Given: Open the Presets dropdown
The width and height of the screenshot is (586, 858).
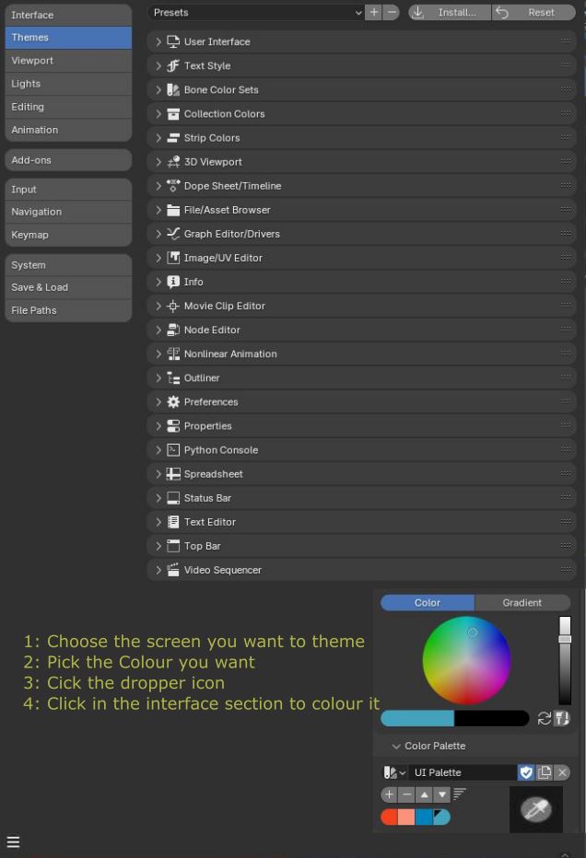Looking at the screenshot, I should pyautogui.click(x=256, y=12).
